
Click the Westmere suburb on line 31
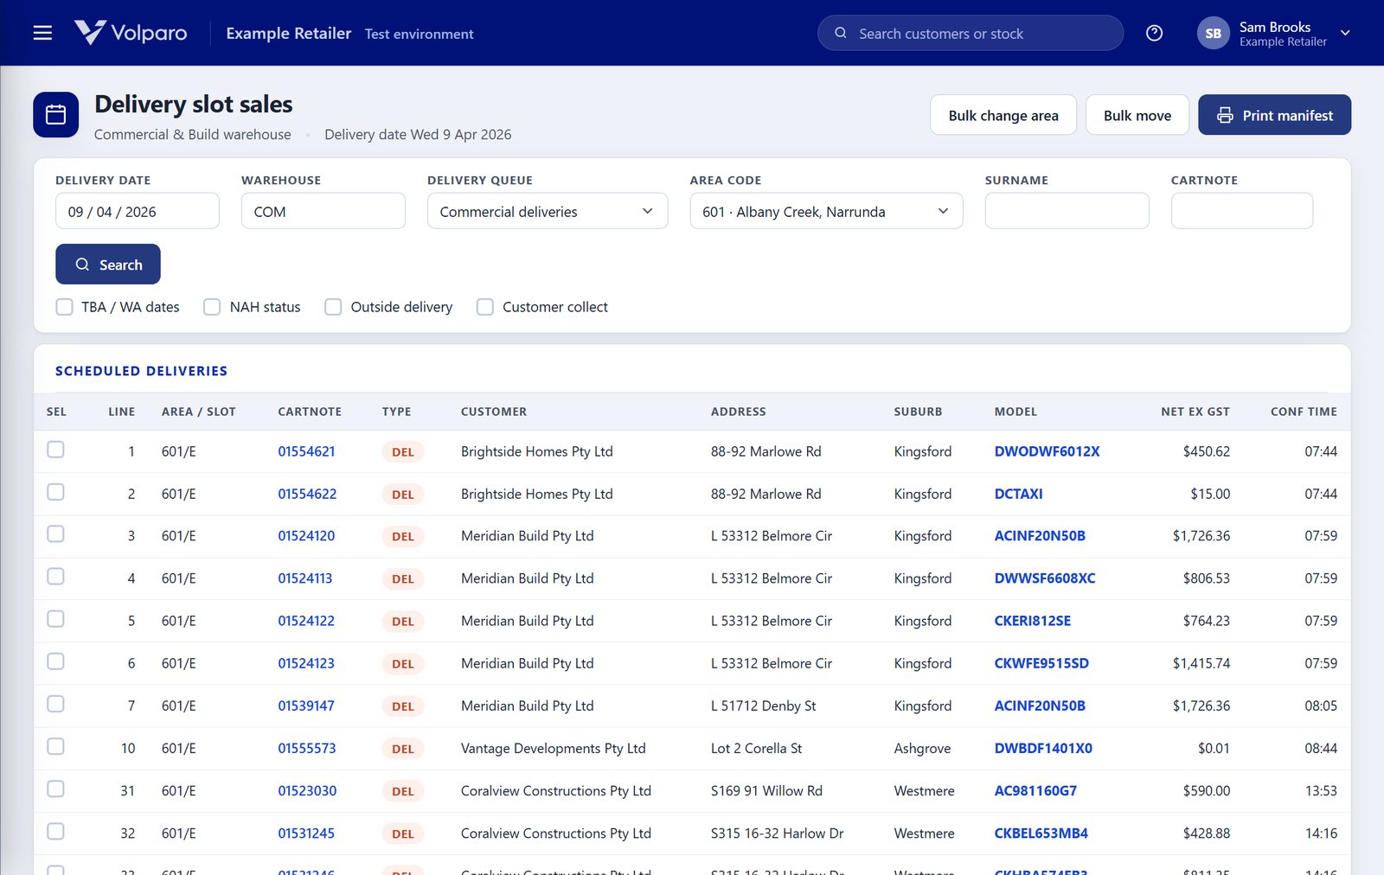(x=925, y=790)
